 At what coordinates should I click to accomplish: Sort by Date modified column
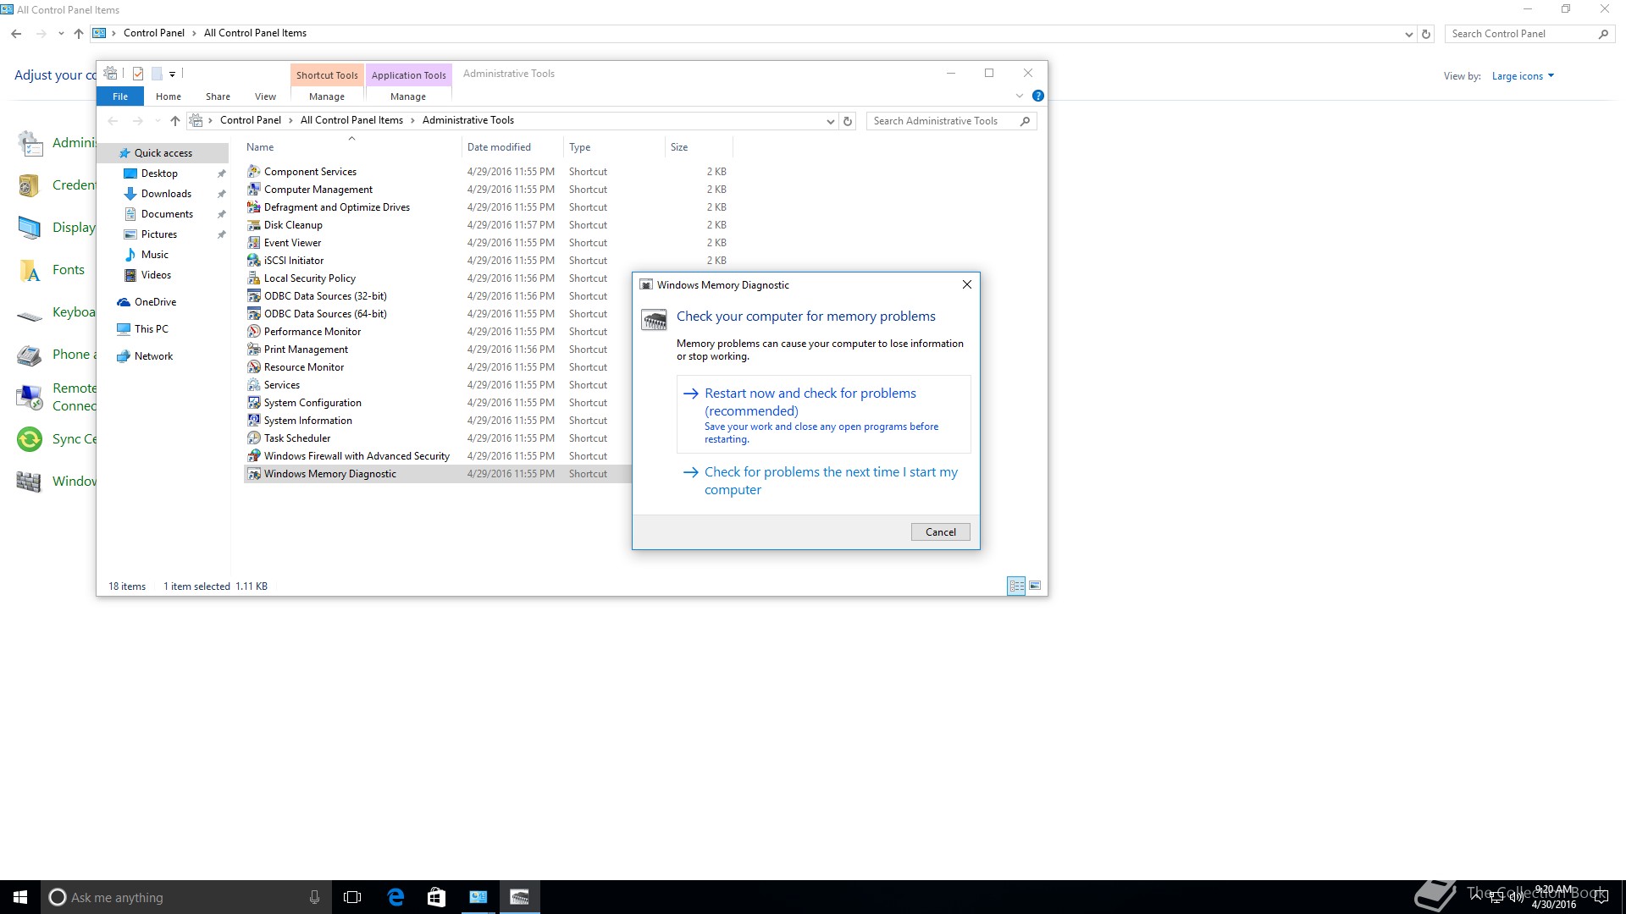pos(512,147)
